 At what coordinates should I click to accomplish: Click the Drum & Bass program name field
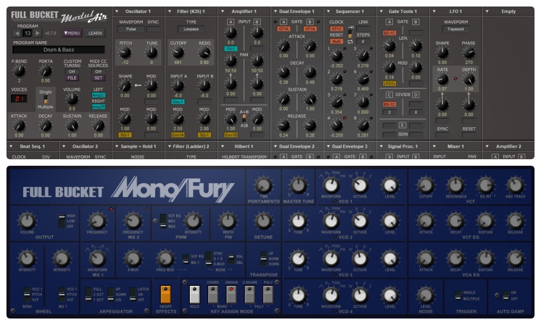point(58,50)
